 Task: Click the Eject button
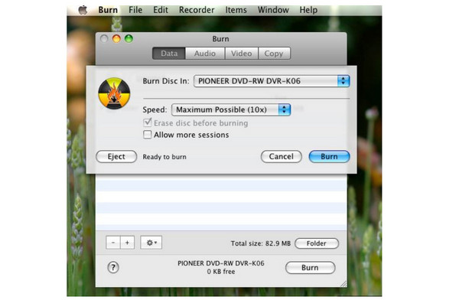pyautogui.click(x=116, y=156)
